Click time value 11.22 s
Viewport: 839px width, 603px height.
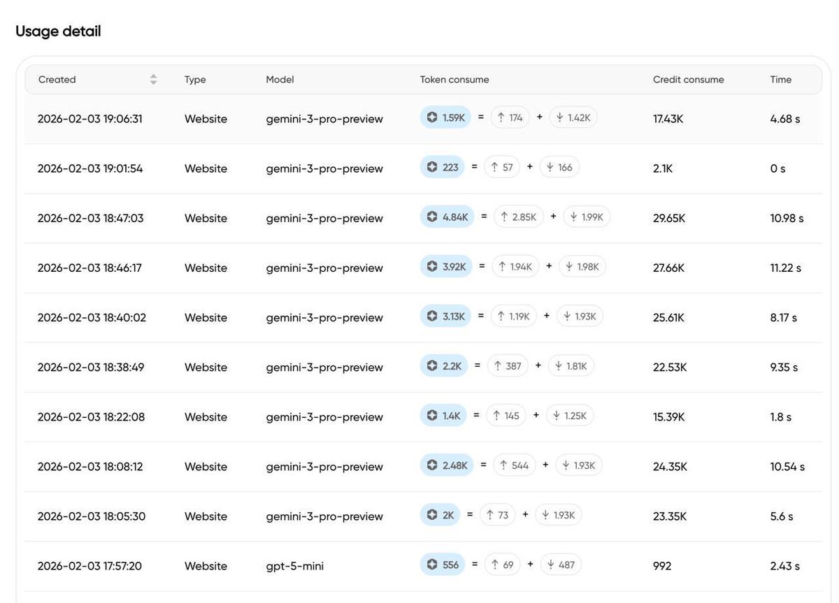coord(786,268)
